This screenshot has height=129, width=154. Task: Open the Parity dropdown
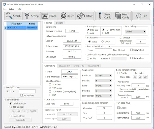click(103, 85)
